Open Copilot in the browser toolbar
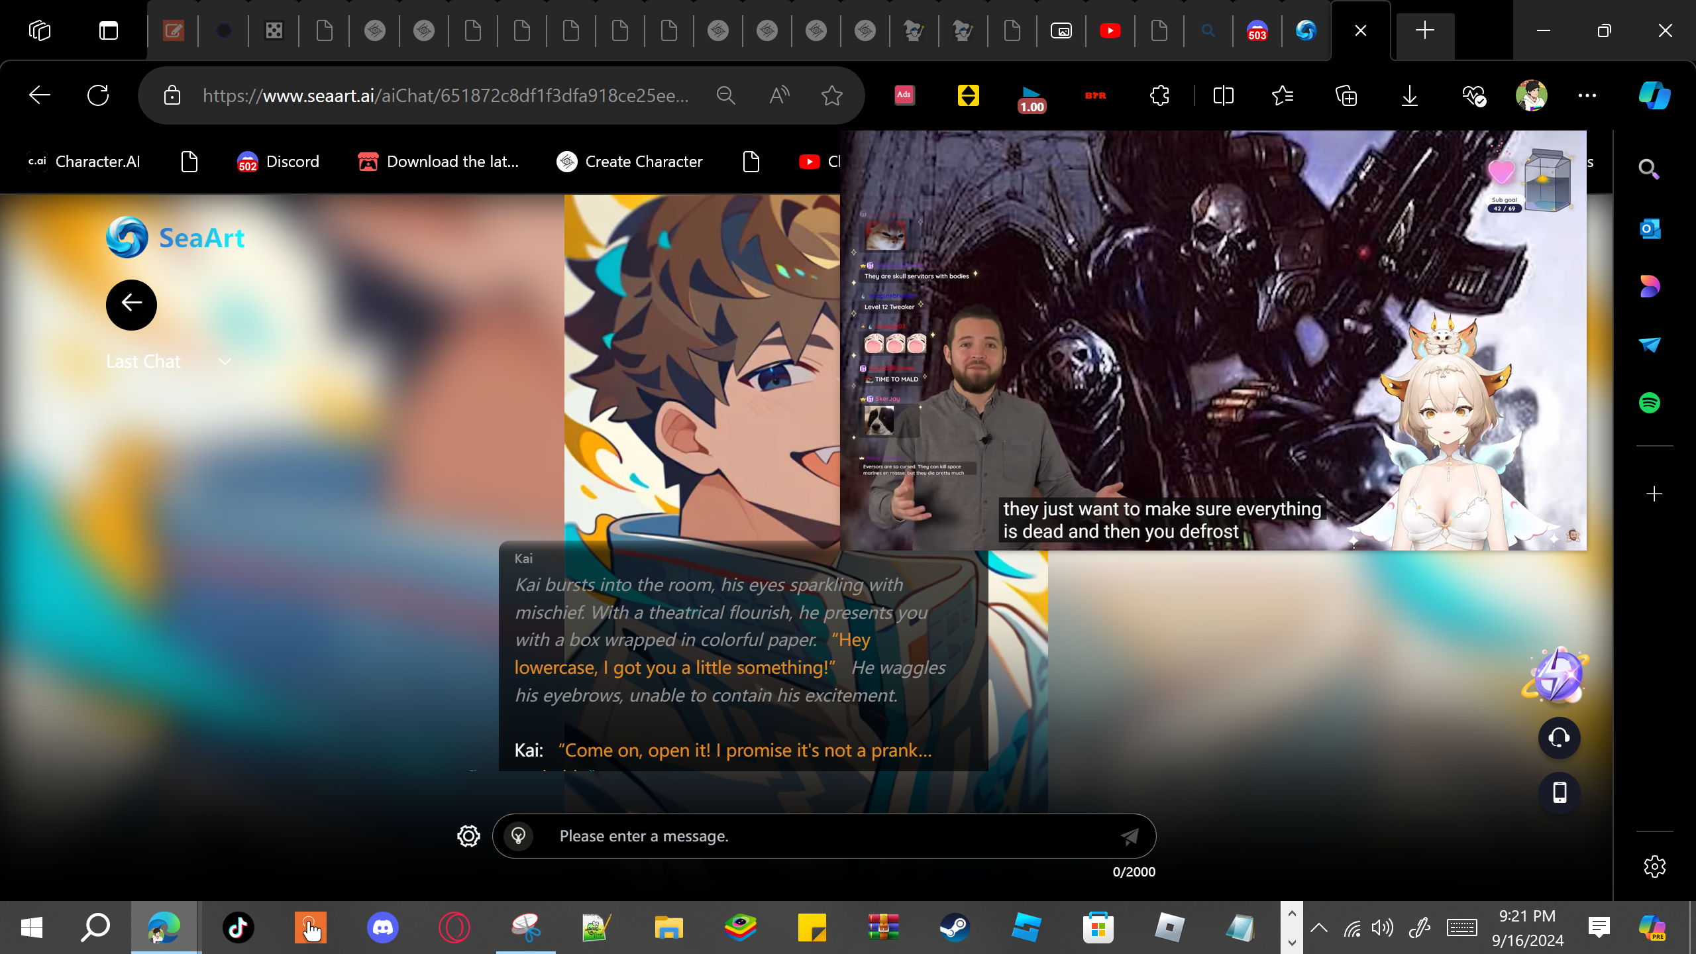Viewport: 1696px width, 954px height. pyautogui.click(x=1654, y=95)
